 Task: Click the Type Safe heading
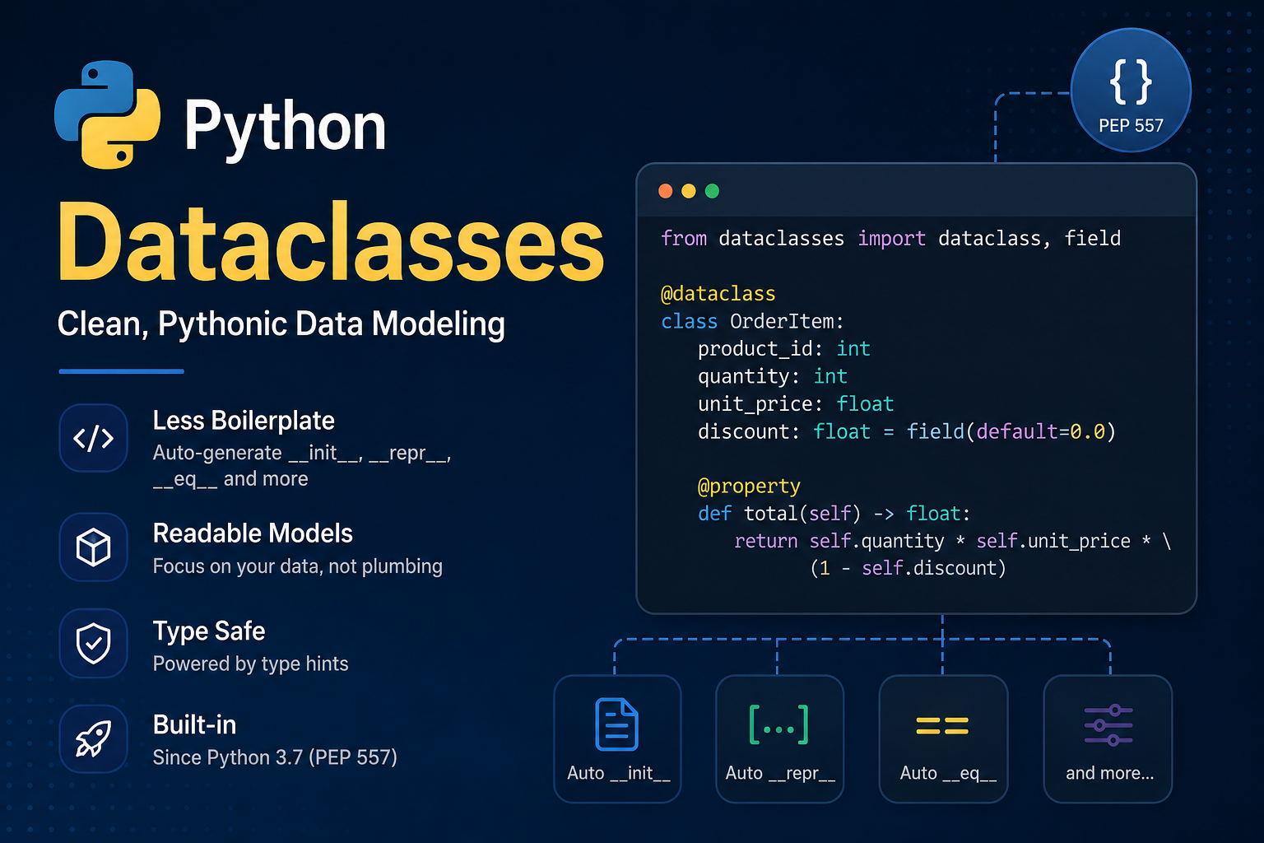[x=209, y=631]
